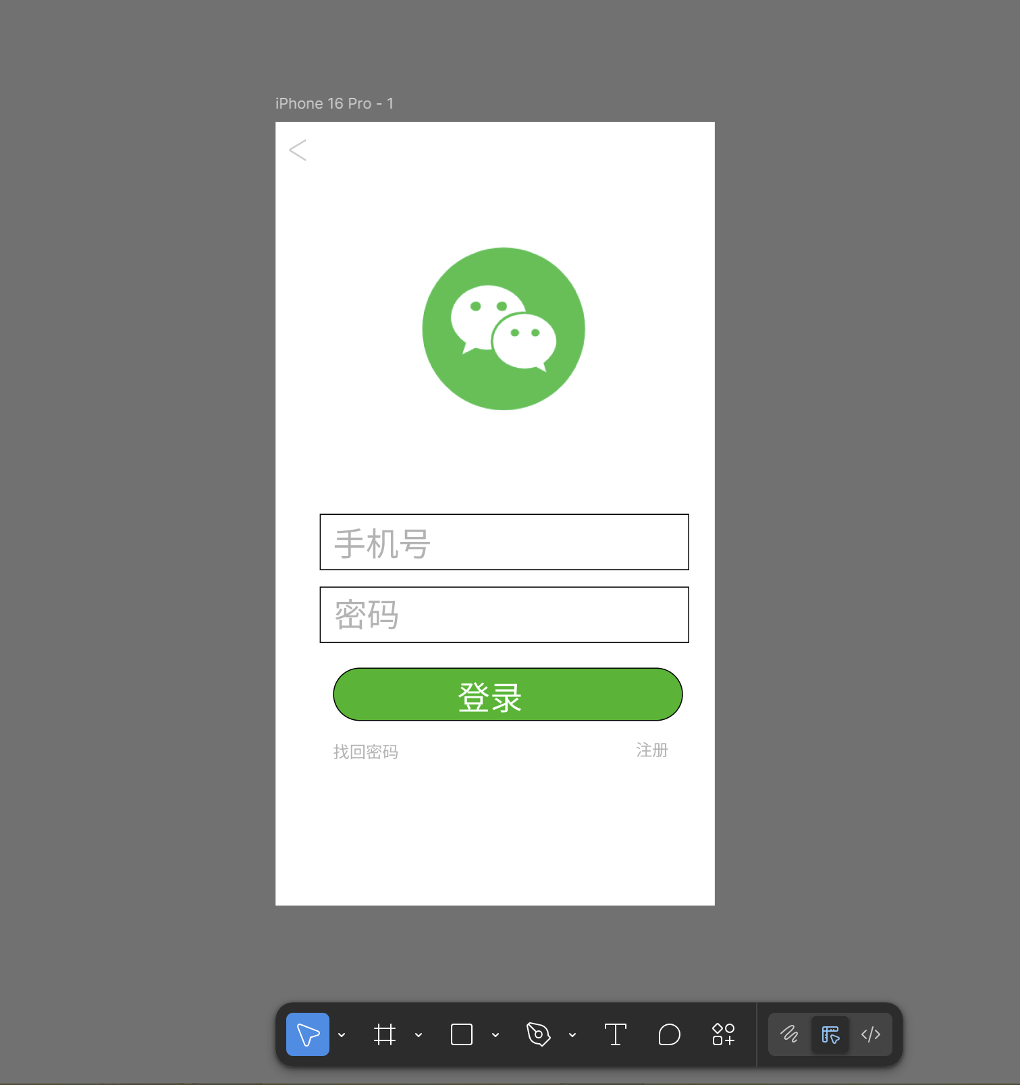The width and height of the screenshot is (1020, 1085).
Task: Expand the Frame tool options chevron
Action: (419, 1035)
